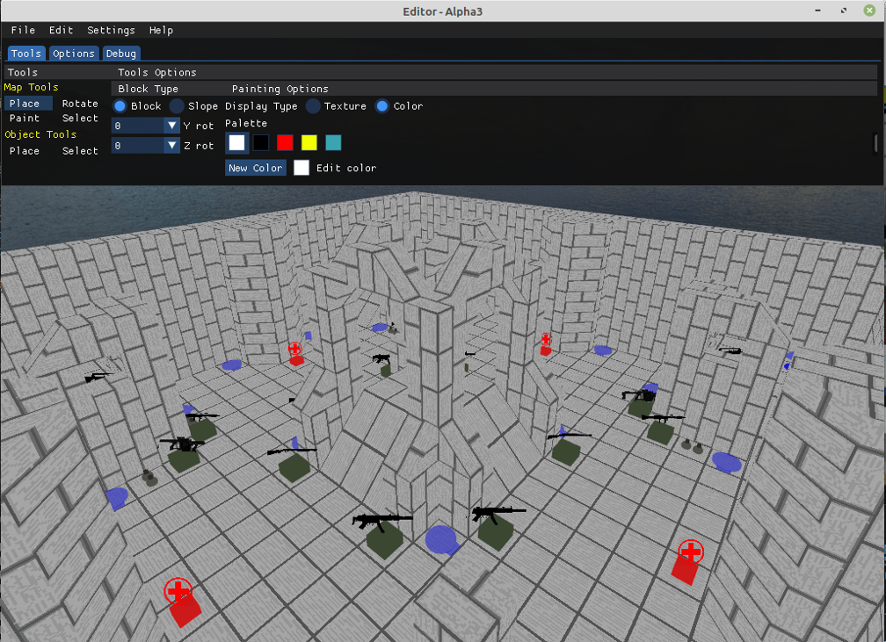This screenshot has width=886, height=642.
Task: Switch display type to Texture
Action: pos(312,105)
